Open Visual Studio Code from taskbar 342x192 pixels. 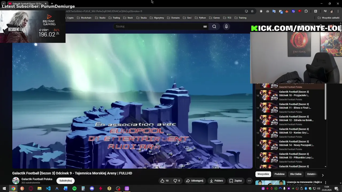point(48,189)
